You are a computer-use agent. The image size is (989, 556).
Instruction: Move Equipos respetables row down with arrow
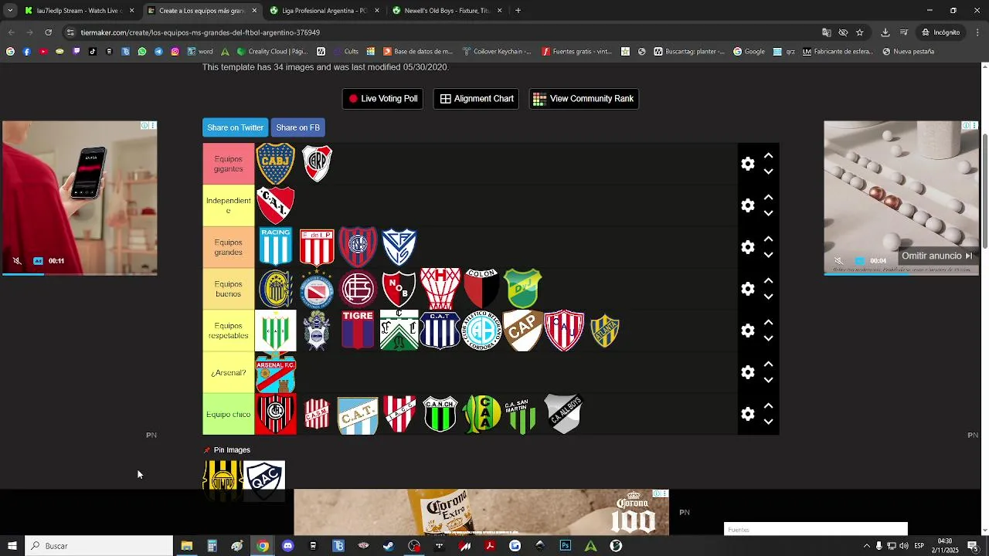point(768,338)
